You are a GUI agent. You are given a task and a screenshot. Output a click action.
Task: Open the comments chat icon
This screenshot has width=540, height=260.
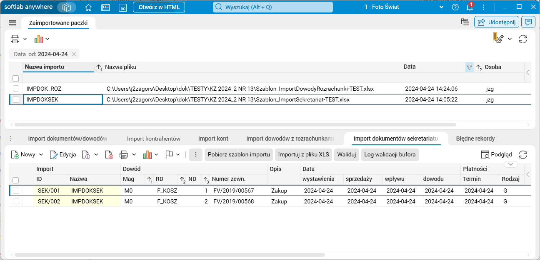click(528, 22)
